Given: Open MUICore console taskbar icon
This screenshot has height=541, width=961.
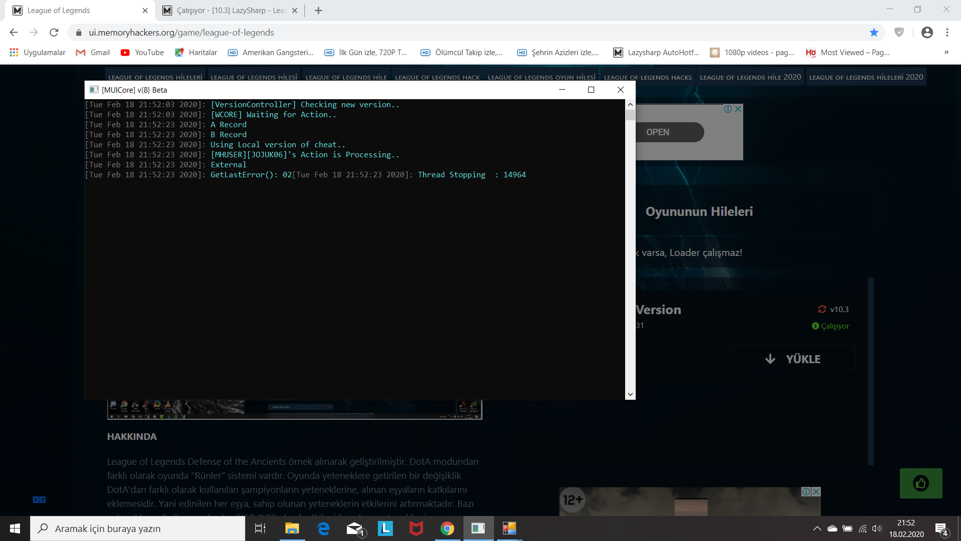Looking at the screenshot, I should tap(478, 528).
